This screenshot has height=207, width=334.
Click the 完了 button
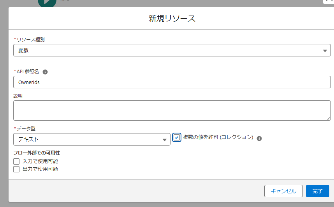(x=318, y=191)
